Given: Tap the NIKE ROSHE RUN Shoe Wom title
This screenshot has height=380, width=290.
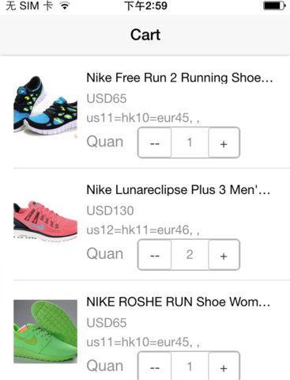Looking at the screenshot, I should [179, 302].
